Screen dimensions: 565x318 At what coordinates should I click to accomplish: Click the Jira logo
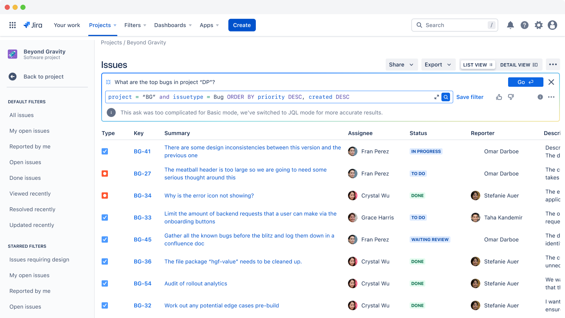click(33, 25)
